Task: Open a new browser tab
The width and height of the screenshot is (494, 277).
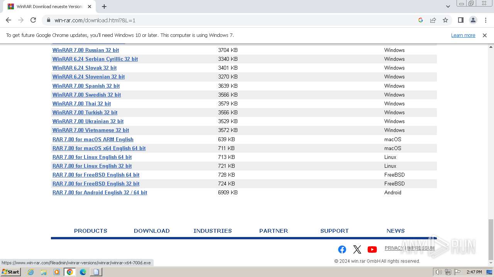Action: pos(104,7)
